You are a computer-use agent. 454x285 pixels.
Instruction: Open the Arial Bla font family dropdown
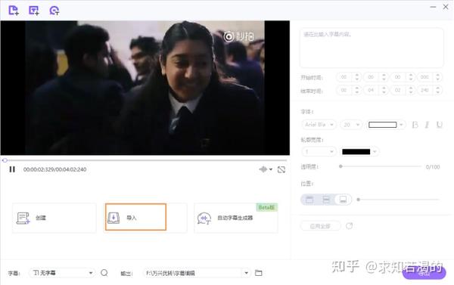click(319, 125)
